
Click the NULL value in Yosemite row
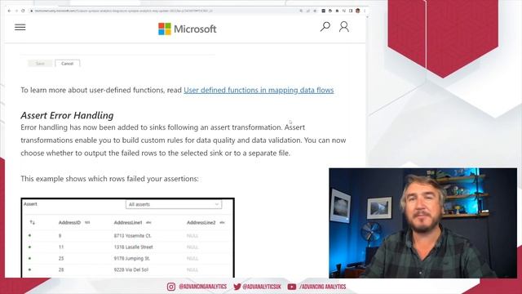[192, 236]
